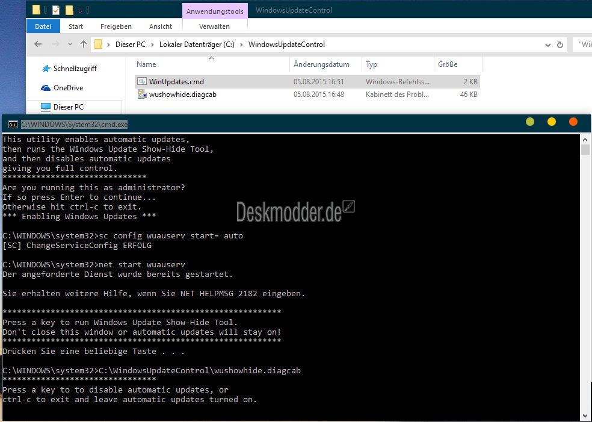Go back with the back arrow
The height and width of the screenshot is (422, 592).
tap(38, 44)
